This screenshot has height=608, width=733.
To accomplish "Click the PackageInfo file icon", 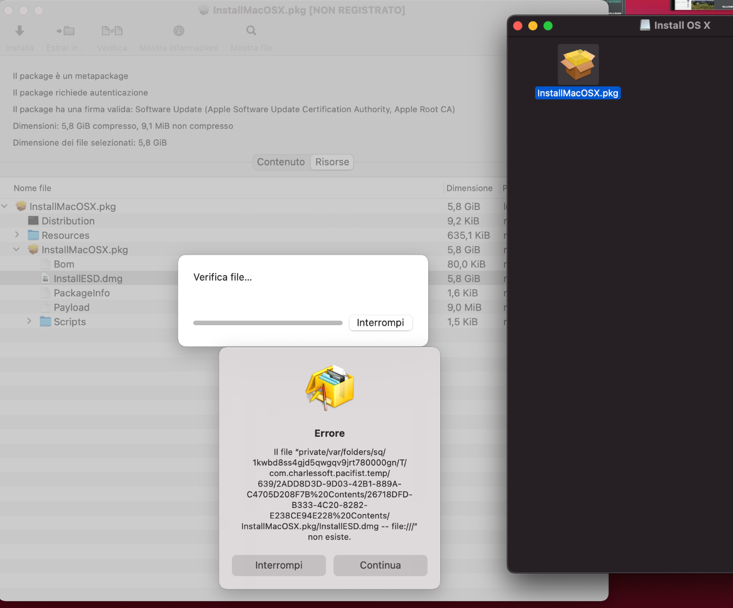I will coord(46,293).
